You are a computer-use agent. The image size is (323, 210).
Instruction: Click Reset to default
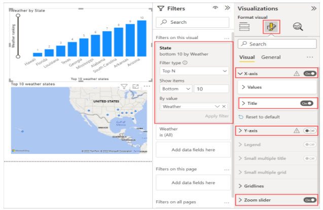coord(262,117)
